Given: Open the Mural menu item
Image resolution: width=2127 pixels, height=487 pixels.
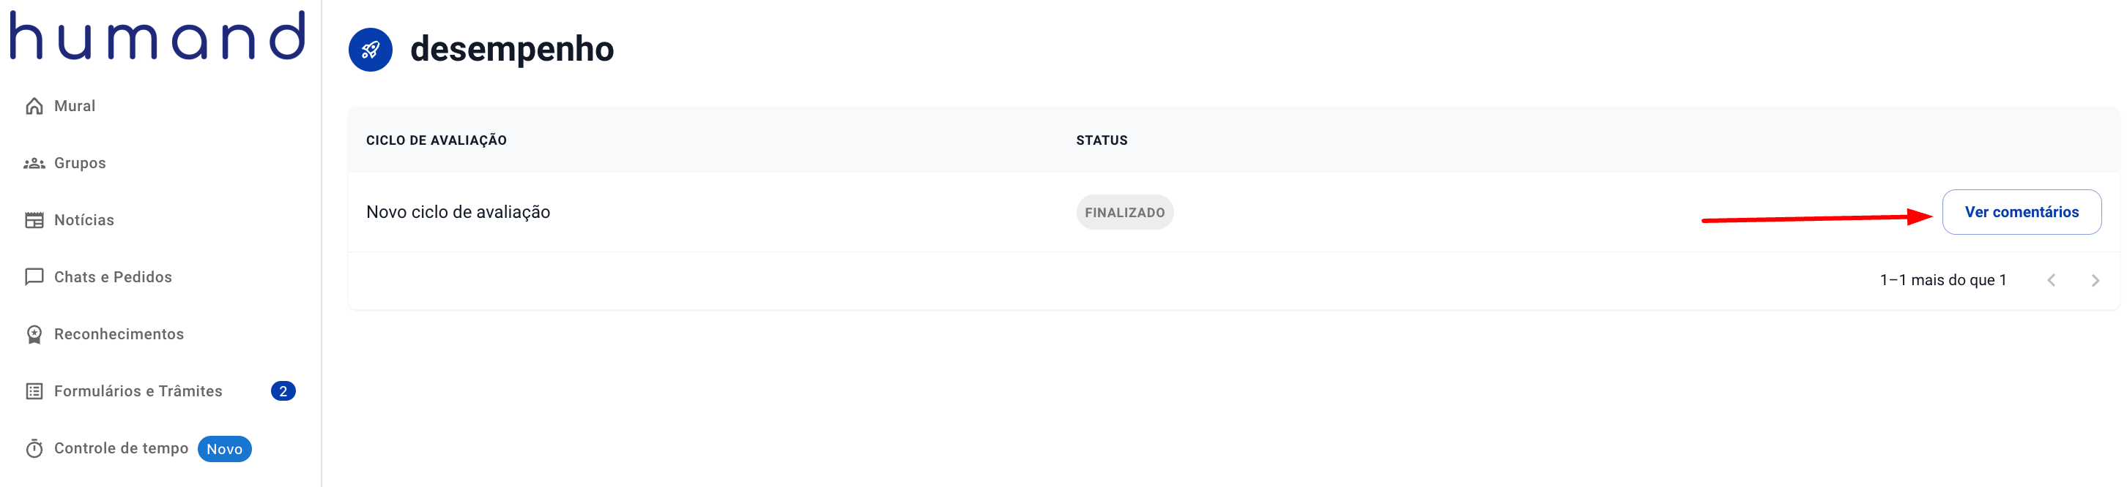Looking at the screenshot, I should click(x=74, y=106).
